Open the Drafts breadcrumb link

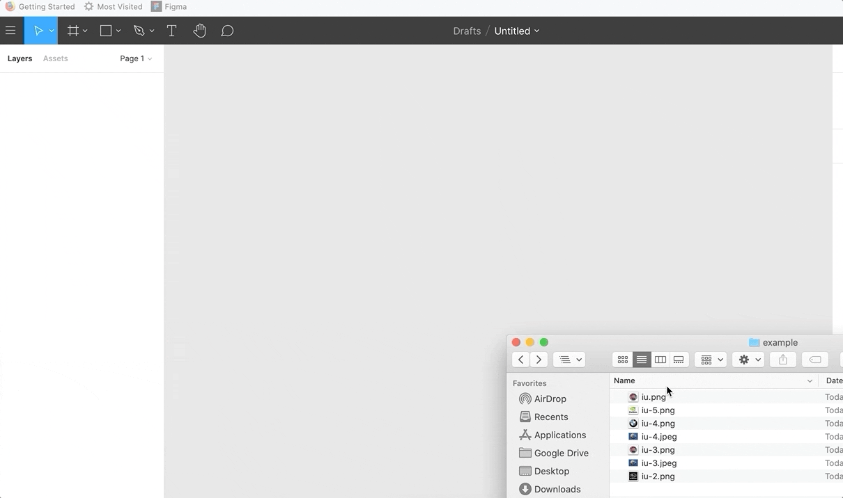coord(467,31)
